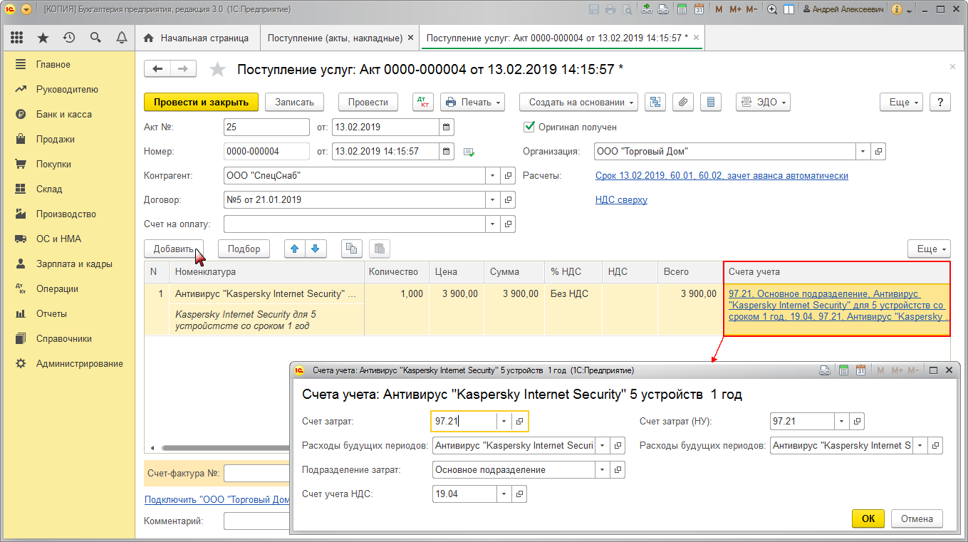Expand the Договор dropdown

pyautogui.click(x=494, y=200)
